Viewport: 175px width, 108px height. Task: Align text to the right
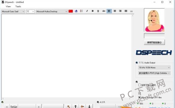[x=120, y=11]
